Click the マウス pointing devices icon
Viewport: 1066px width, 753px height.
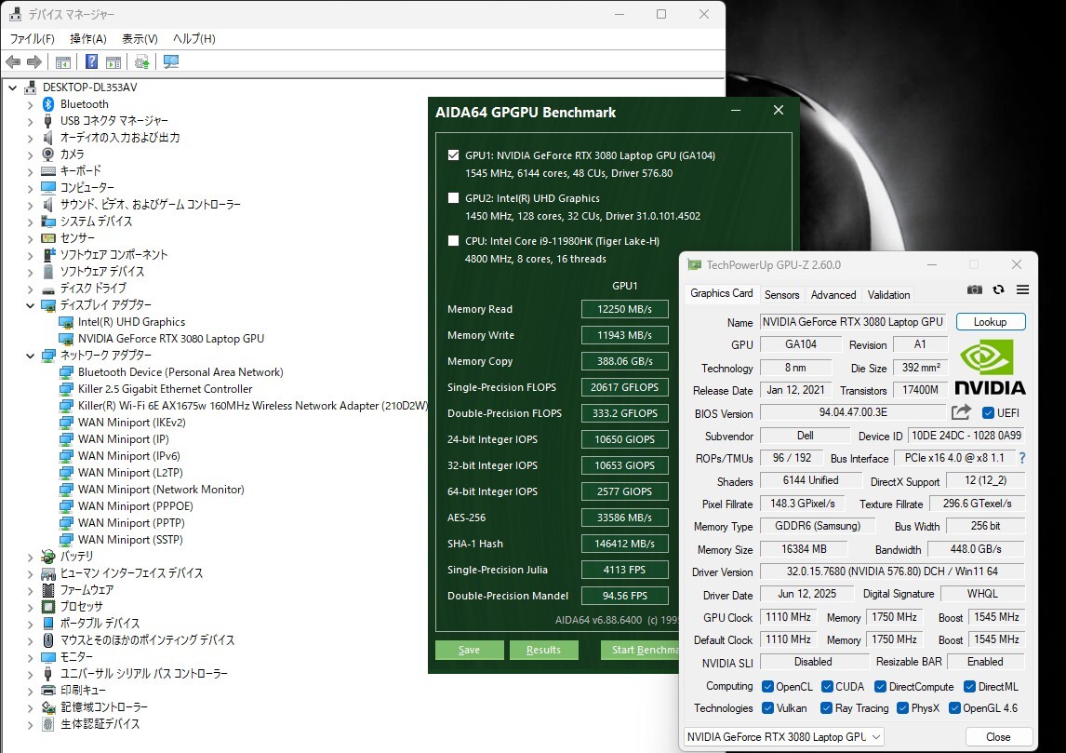[x=47, y=640]
